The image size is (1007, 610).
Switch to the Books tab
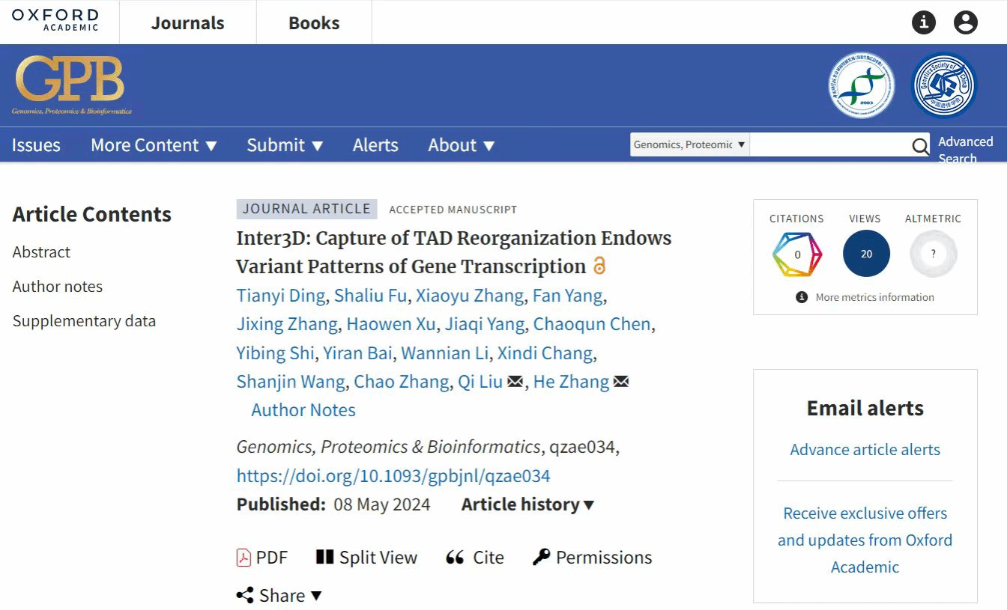coord(314,23)
